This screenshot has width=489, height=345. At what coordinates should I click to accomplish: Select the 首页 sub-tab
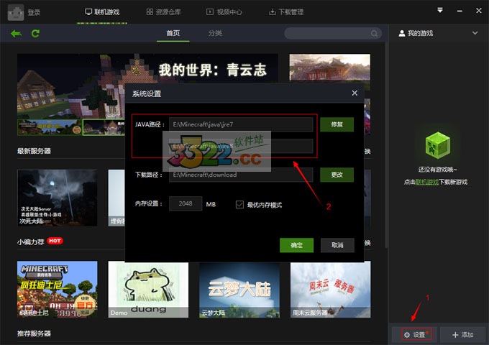tap(173, 33)
